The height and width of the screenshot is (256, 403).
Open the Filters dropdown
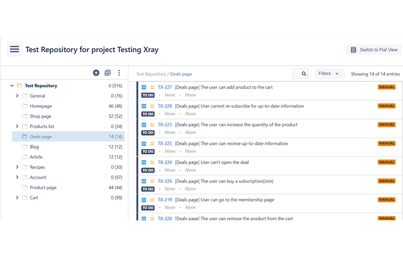tap(329, 74)
